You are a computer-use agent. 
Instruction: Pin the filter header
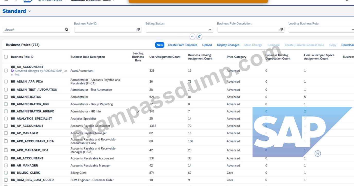pos(199,37)
